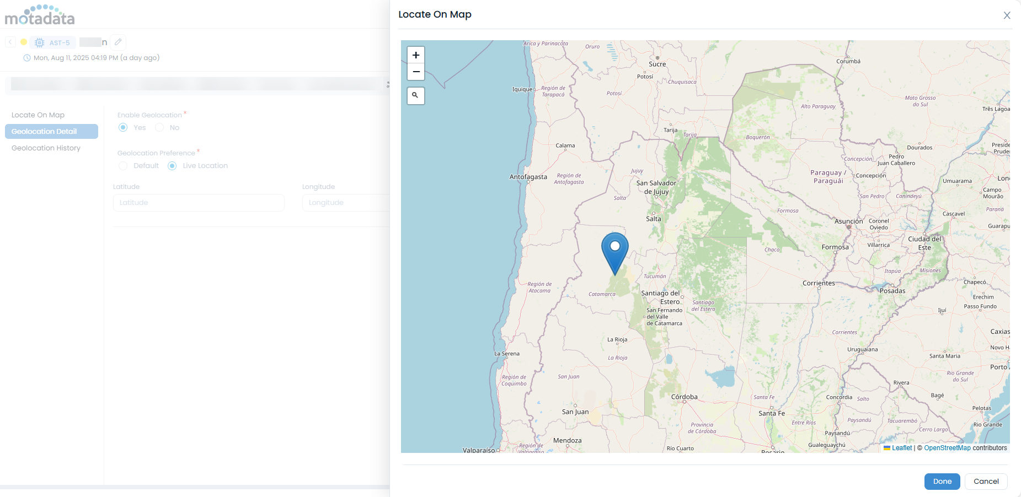Choose Live Location preference

click(172, 166)
